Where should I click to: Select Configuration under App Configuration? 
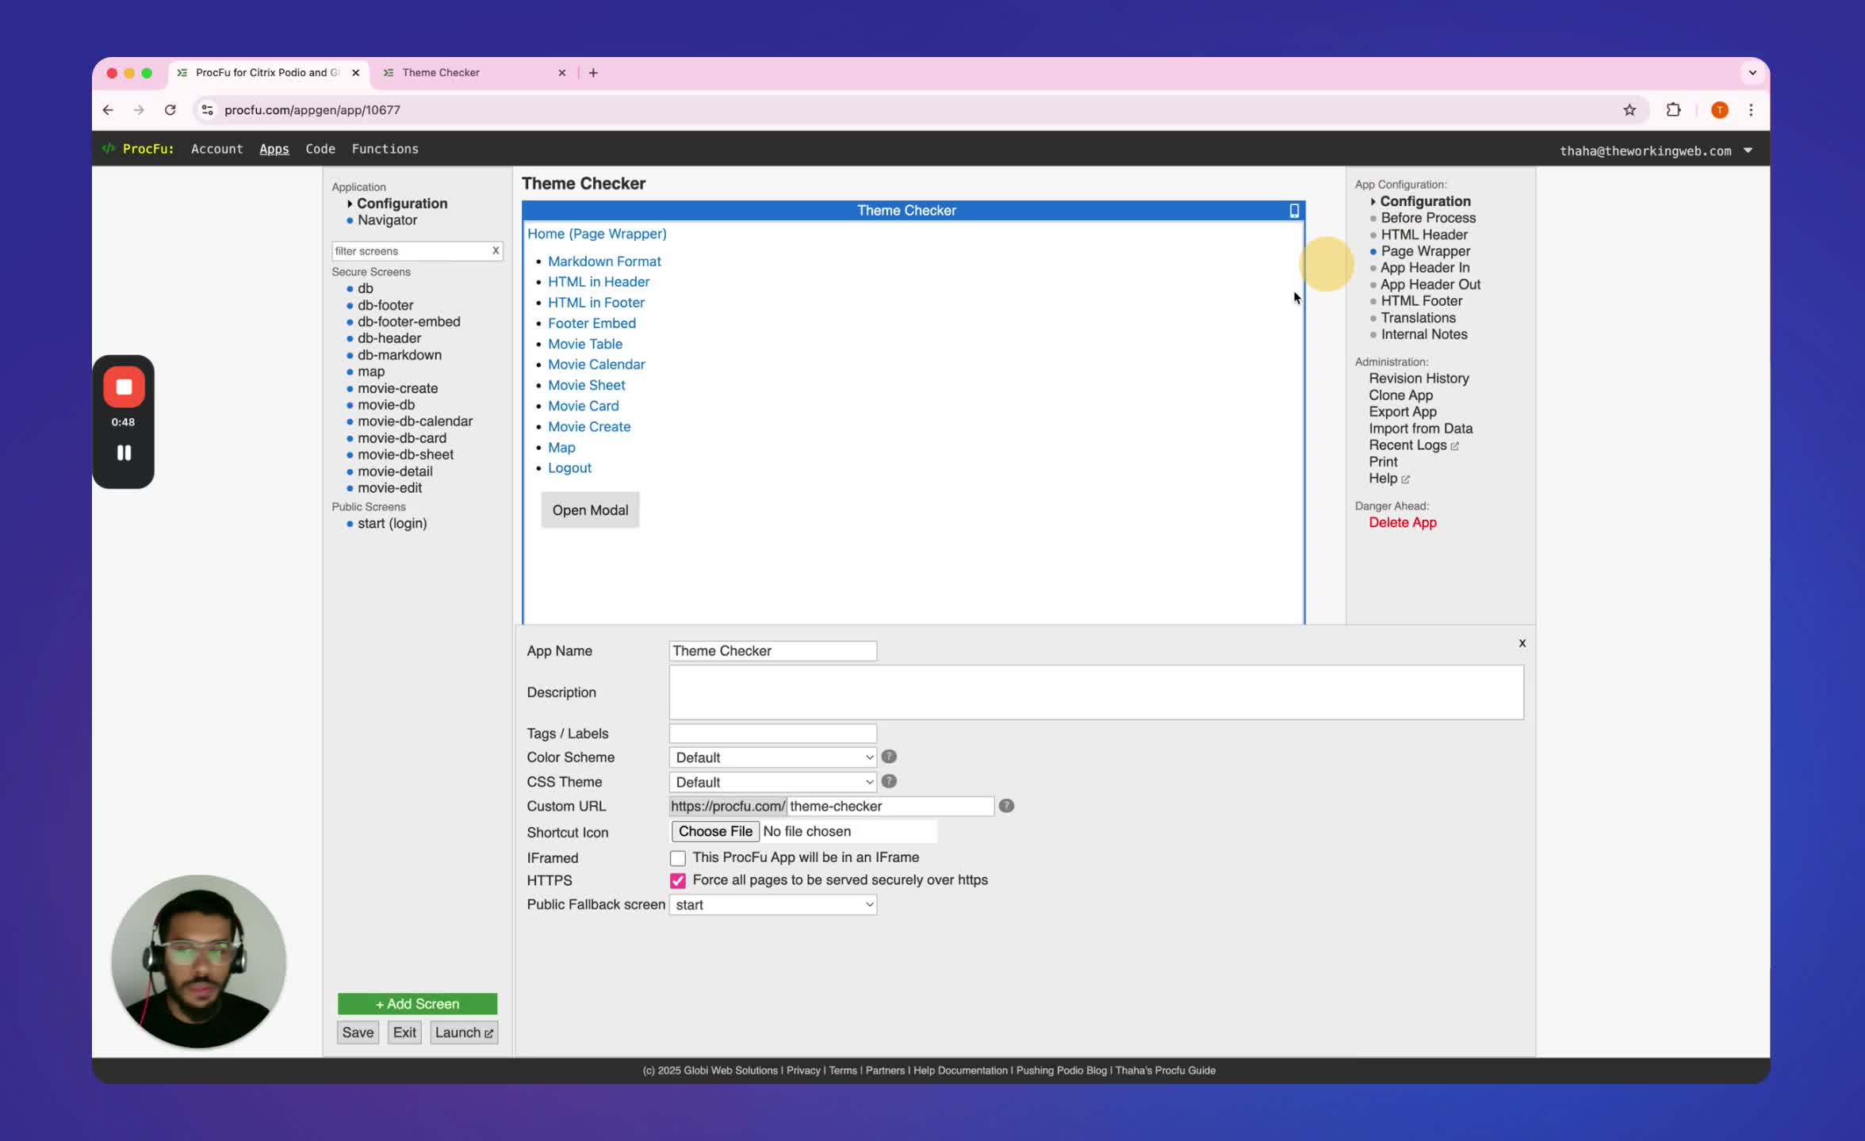1425,201
